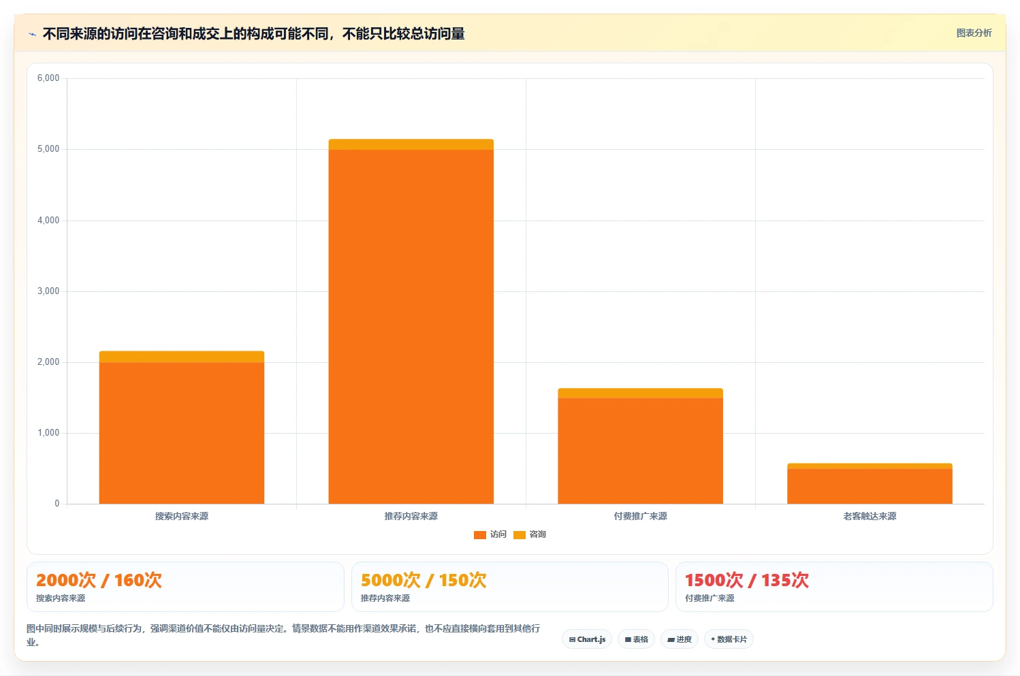The height and width of the screenshot is (676, 1020).
Task: Click the y-axis value 4,000
Action: (48, 221)
